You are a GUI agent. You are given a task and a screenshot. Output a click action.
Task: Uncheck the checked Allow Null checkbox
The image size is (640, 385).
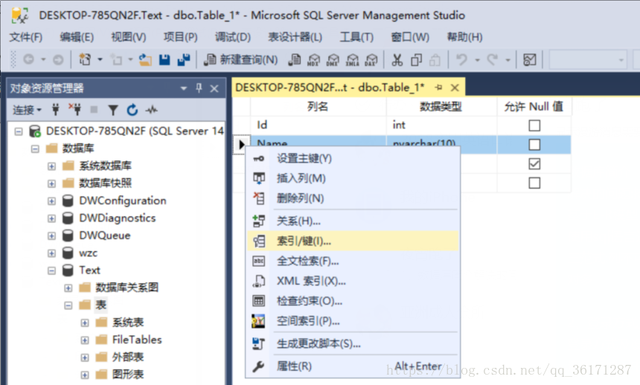coord(534,164)
